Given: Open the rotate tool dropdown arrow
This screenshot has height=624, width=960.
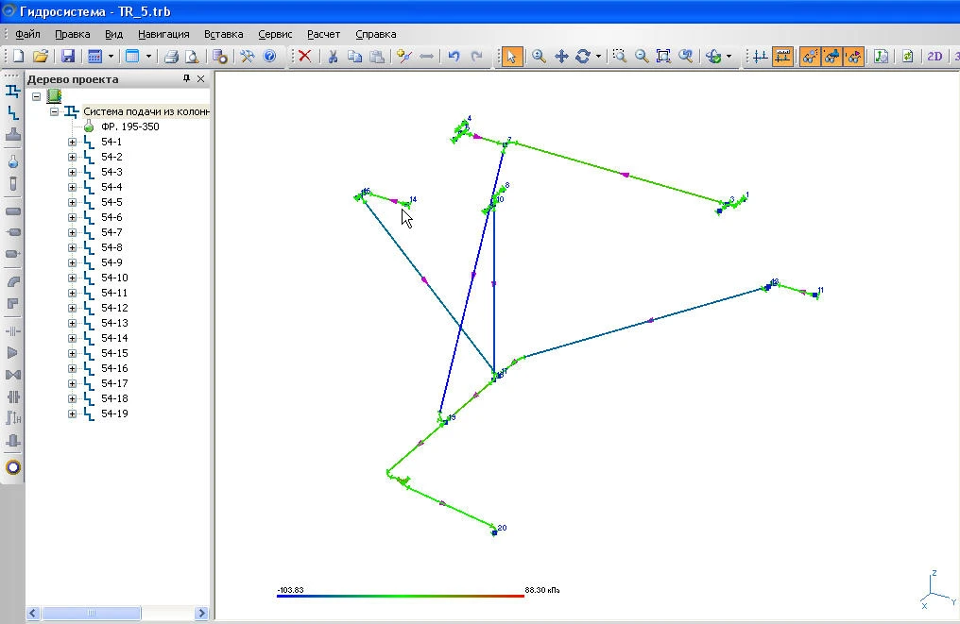Looking at the screenshot, I should tap(598, 57).
